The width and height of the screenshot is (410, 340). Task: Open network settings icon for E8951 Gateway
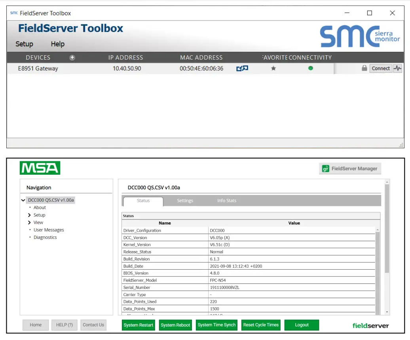click(242, 68)
